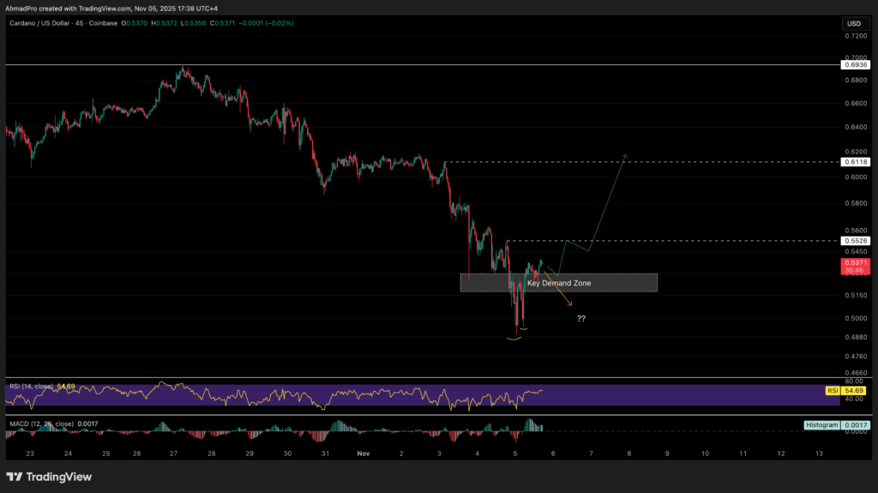
Task: Click the green upward projection arrow tip
Action: 626,155
